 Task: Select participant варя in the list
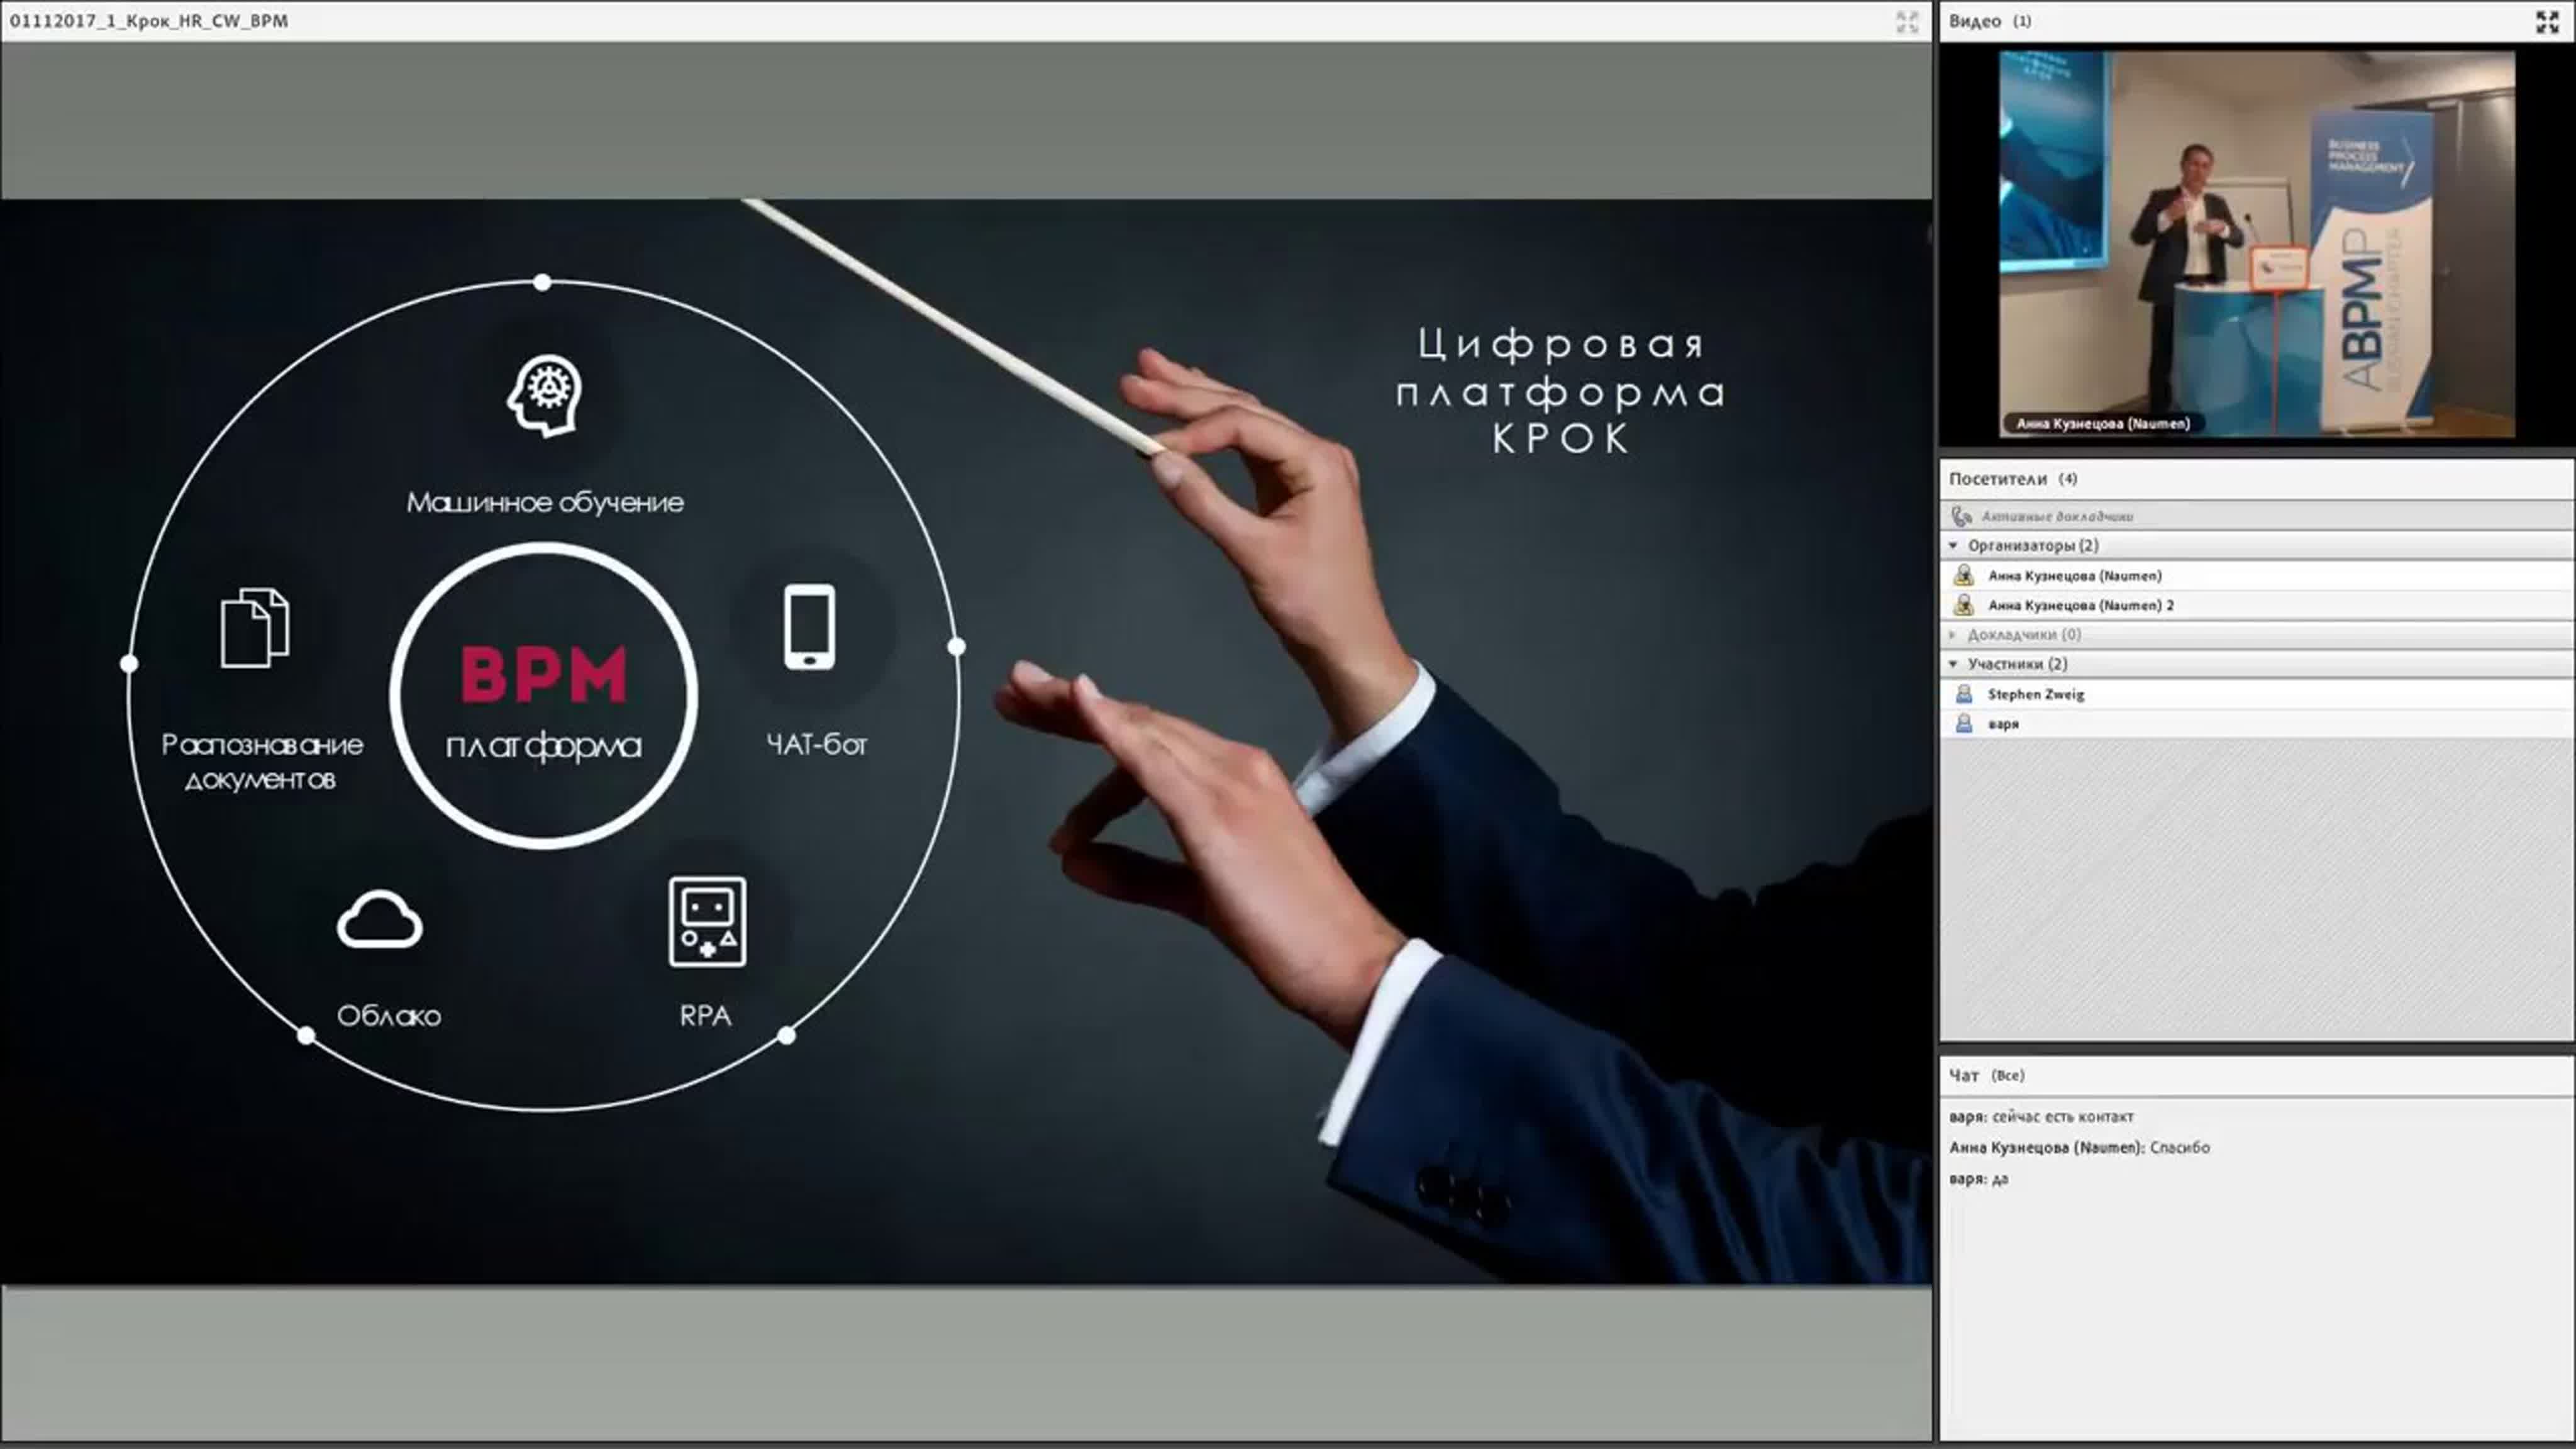point(2256,723)
